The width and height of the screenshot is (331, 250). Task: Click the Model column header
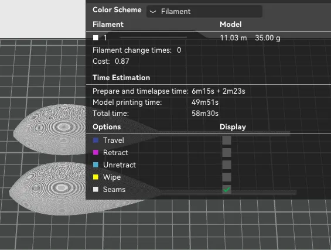coord(230,24)
